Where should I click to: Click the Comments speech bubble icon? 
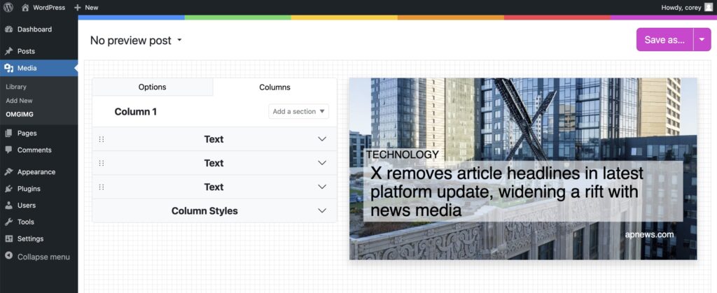8,150
